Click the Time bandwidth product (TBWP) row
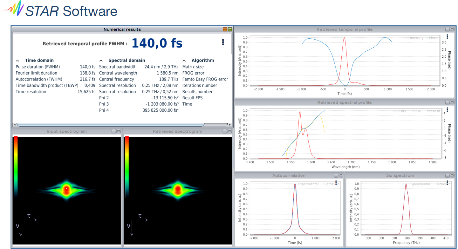This screenshot has height=249, width=458. (x=55, y=85)
